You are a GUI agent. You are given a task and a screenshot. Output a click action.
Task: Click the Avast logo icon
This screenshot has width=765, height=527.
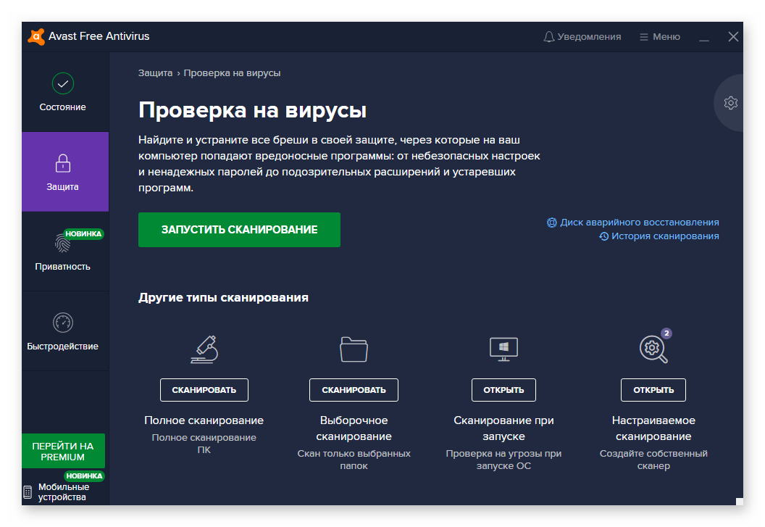pyautogui.click(x=36, y=37)
